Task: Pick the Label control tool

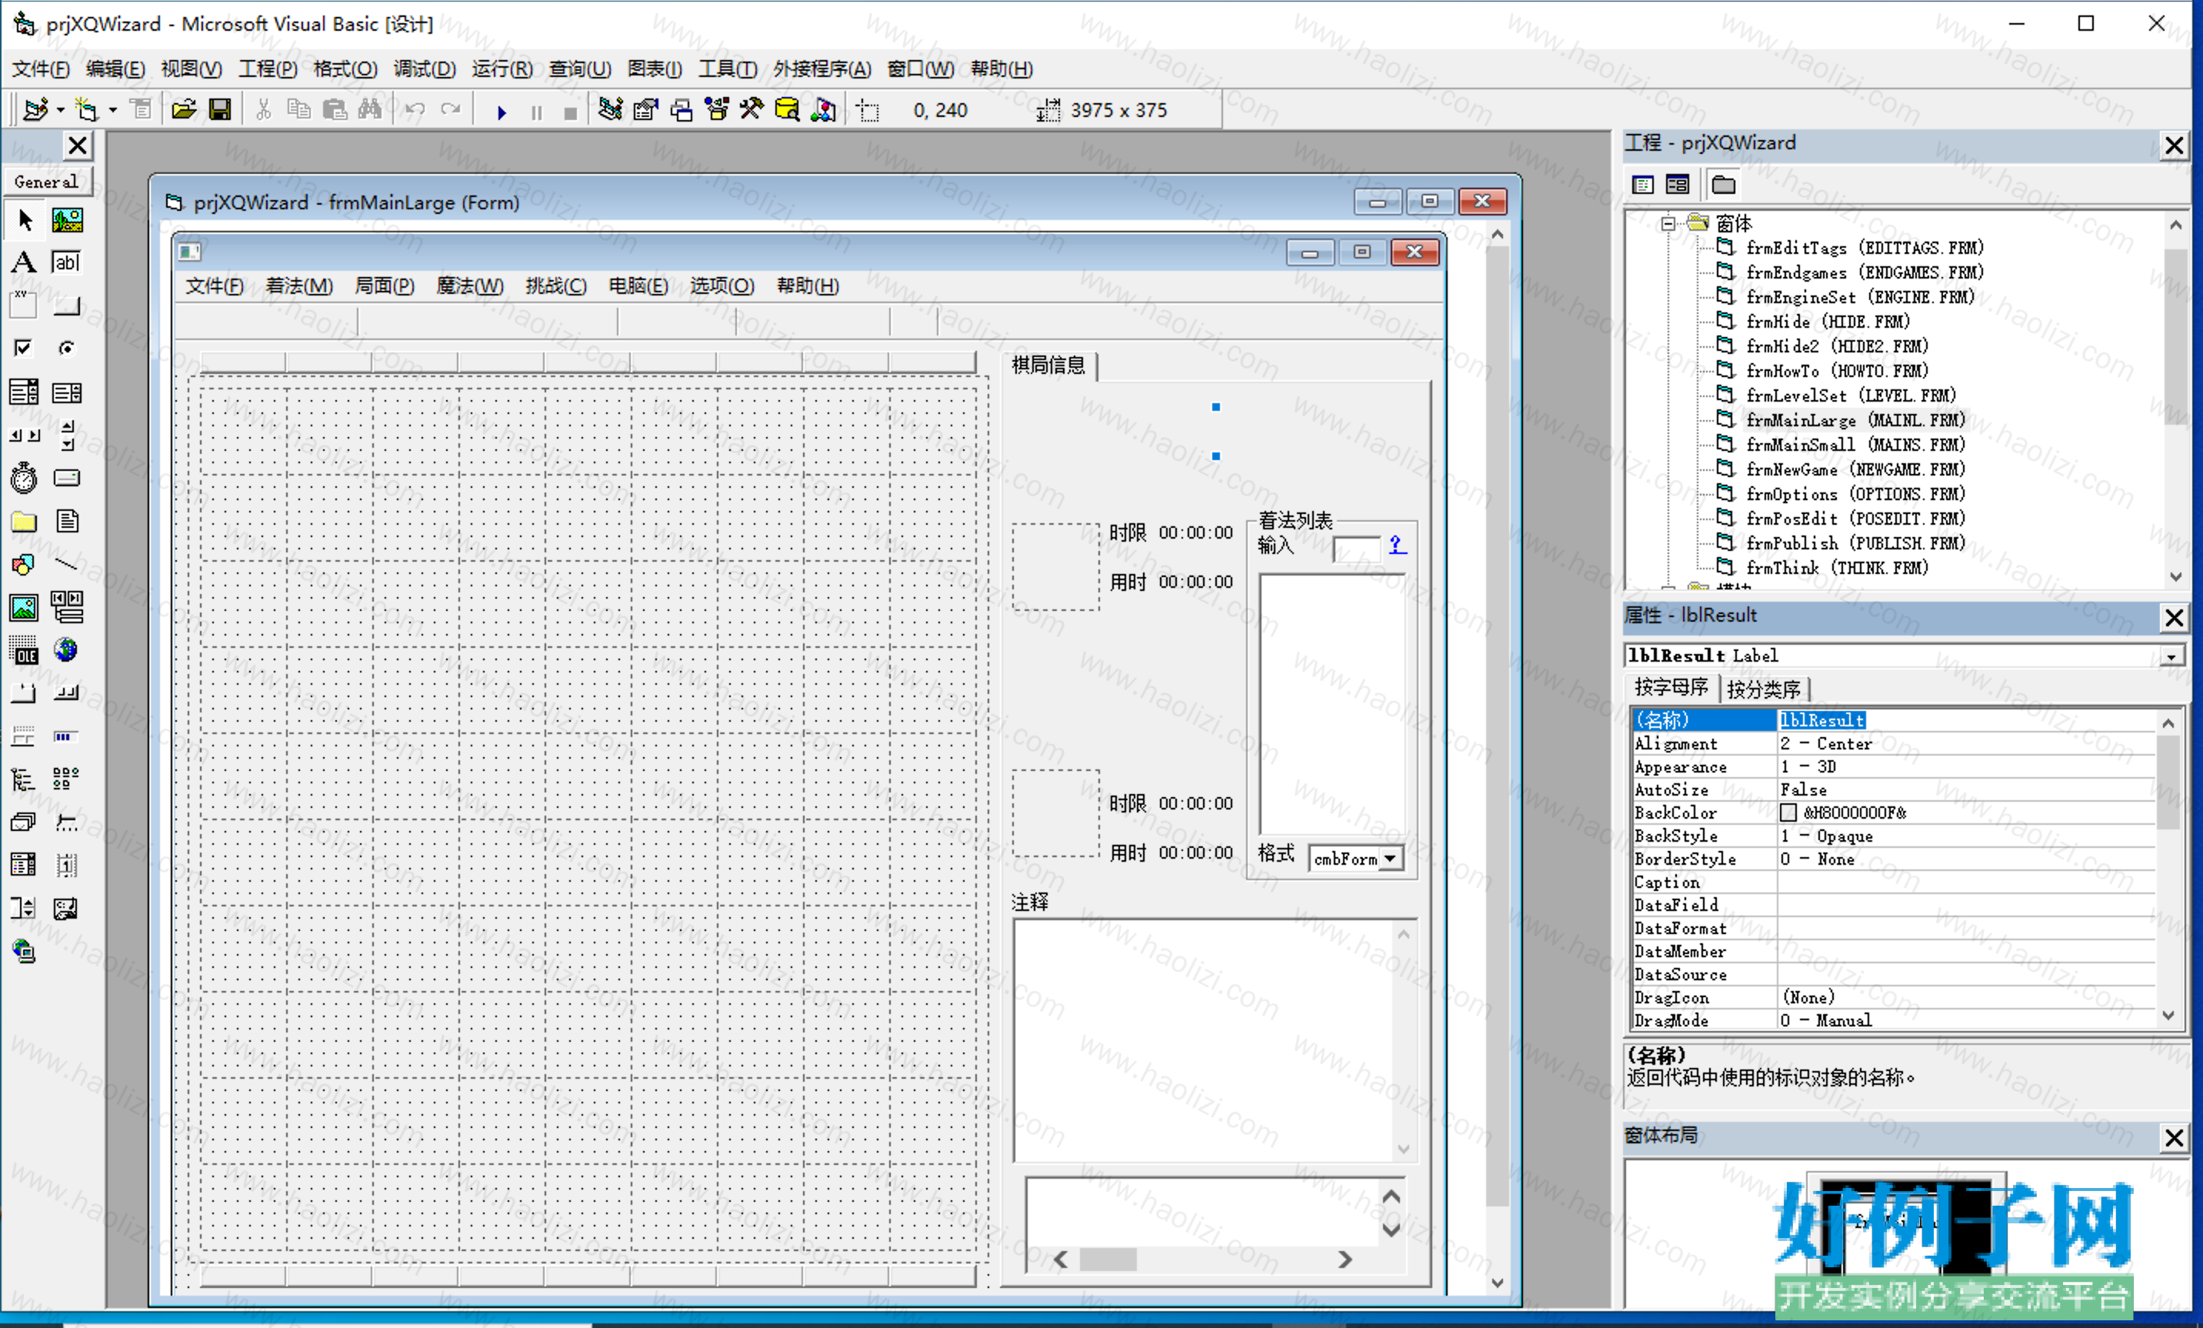Action: 24,262
